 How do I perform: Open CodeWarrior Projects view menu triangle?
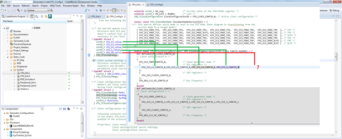click(x=73, y=16)
